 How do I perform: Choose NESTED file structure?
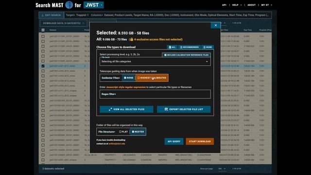[138, 132]
